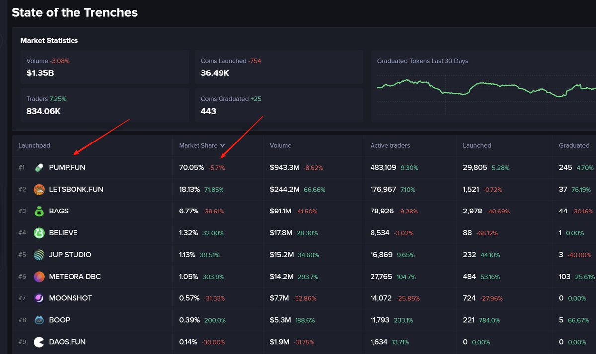The height and width of the screenshot is (354, 596).
Task: Click LETSBONK.FUN market share 18.13%
Action: pyautogui.click(x=190, y=190)
